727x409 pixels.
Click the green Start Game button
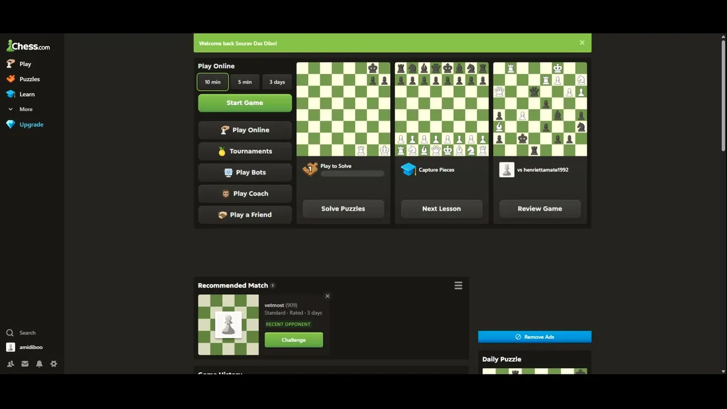245,103
